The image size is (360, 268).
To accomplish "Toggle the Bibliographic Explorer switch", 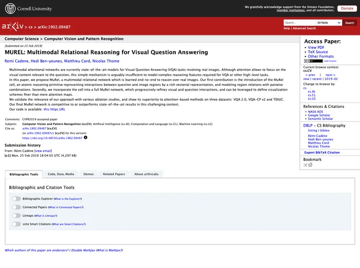I will point(16,199).
